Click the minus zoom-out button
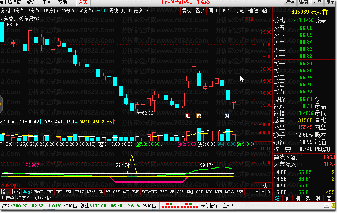This screenshot has width=338, height=213. pos(263,192)
